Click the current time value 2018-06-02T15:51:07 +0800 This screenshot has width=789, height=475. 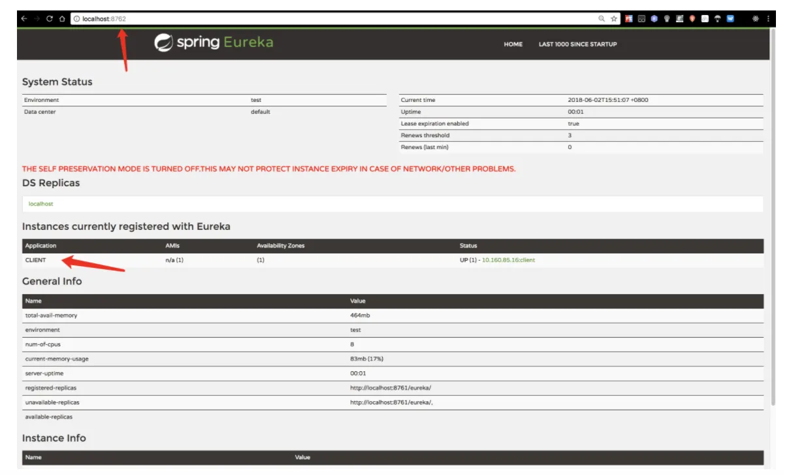(608, 100)
